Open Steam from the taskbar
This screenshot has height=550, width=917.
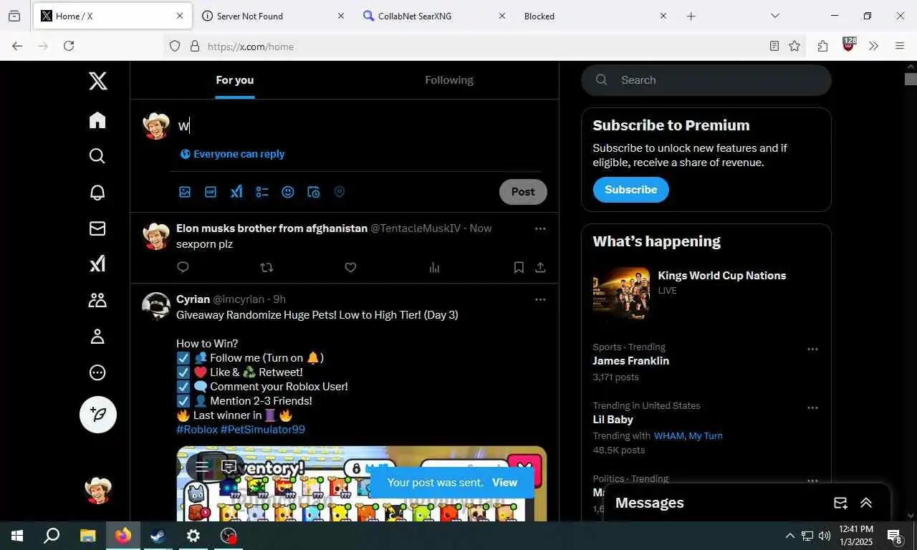[158, 536]
